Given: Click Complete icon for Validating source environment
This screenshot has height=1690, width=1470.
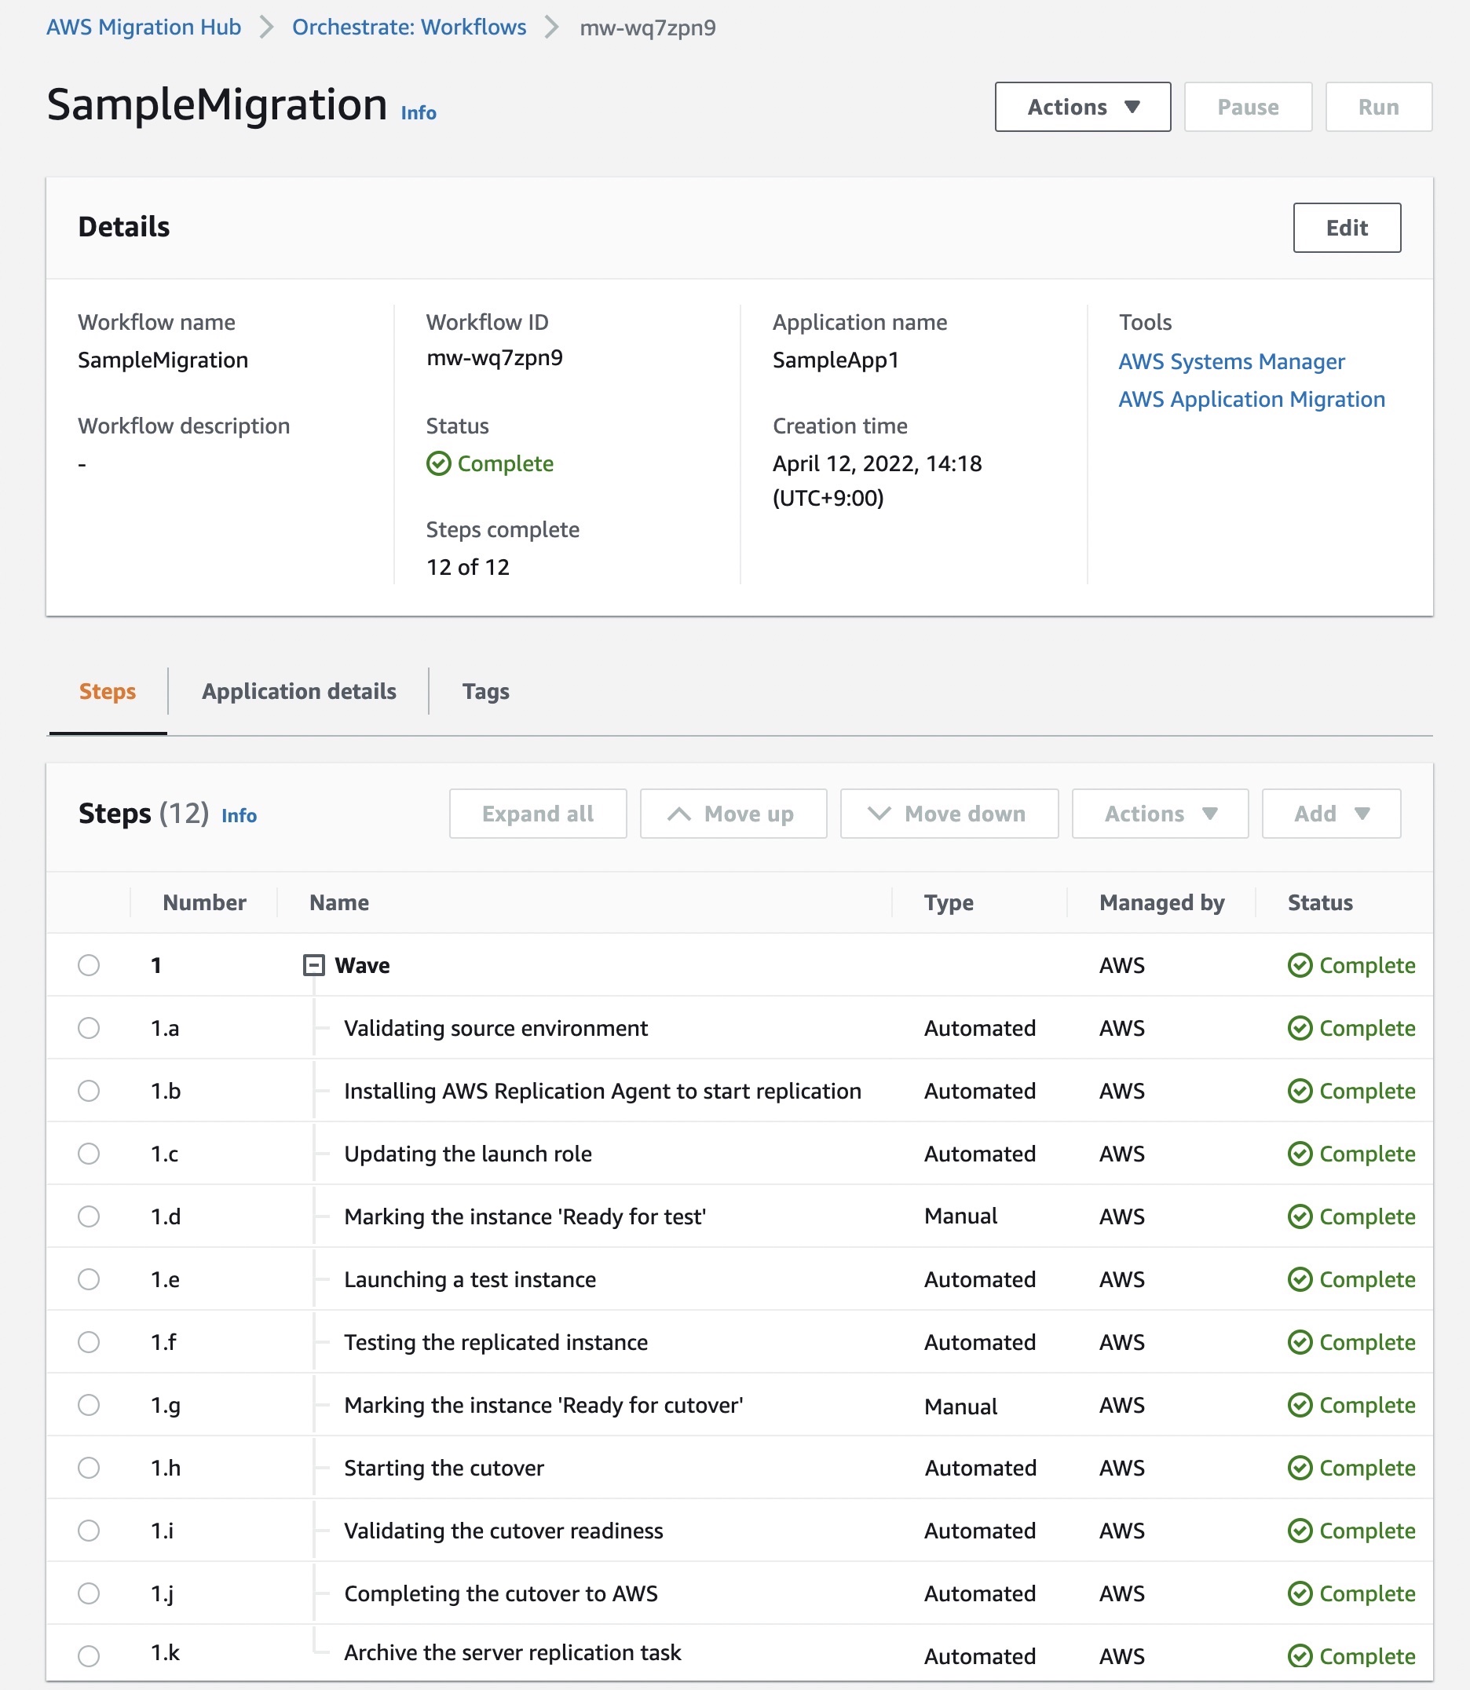Looking at the screenshot, I should (1300, 1028).
